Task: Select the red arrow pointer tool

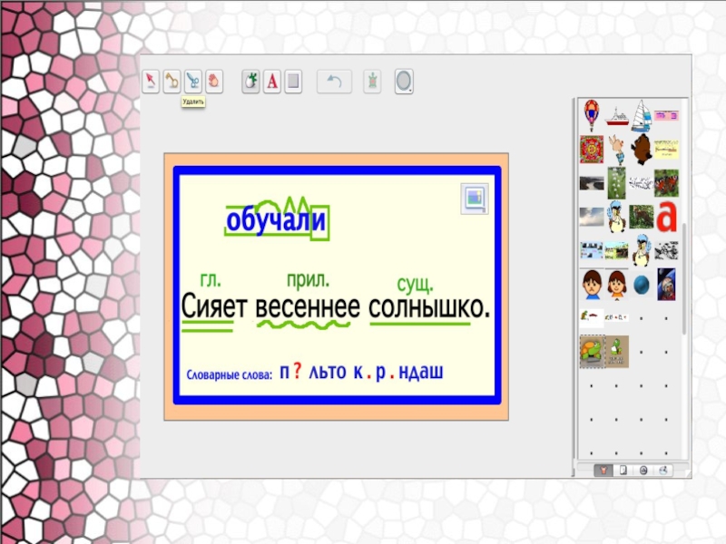Action: point(151,82)
